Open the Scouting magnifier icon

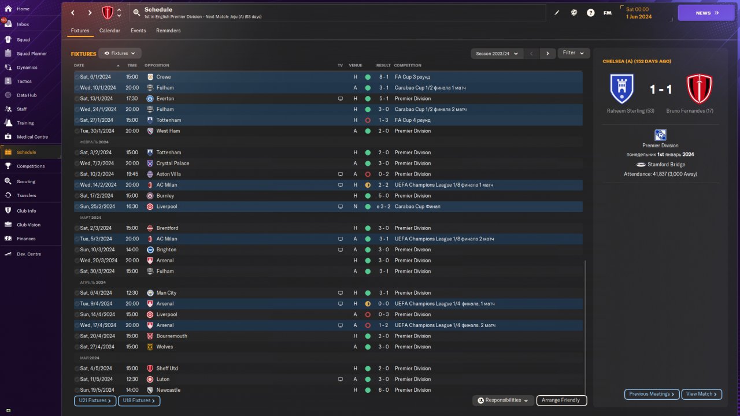(x=8, y=181)
